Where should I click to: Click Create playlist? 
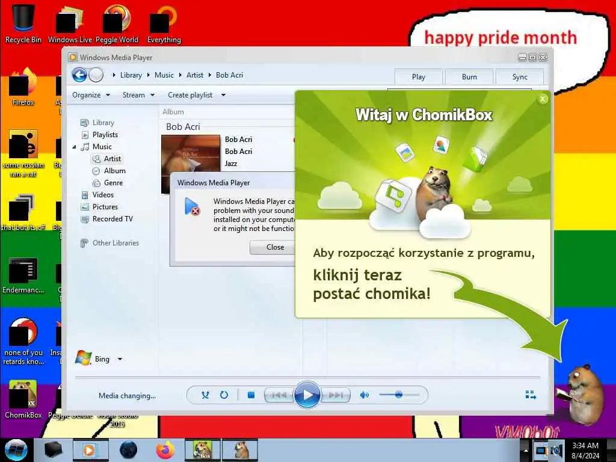click(x=189, y=95)
